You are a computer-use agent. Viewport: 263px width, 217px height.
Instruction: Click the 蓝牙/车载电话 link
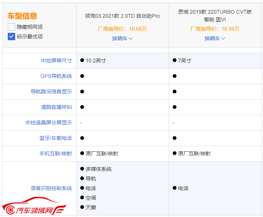pyautogui.click(x=55, y=138)
